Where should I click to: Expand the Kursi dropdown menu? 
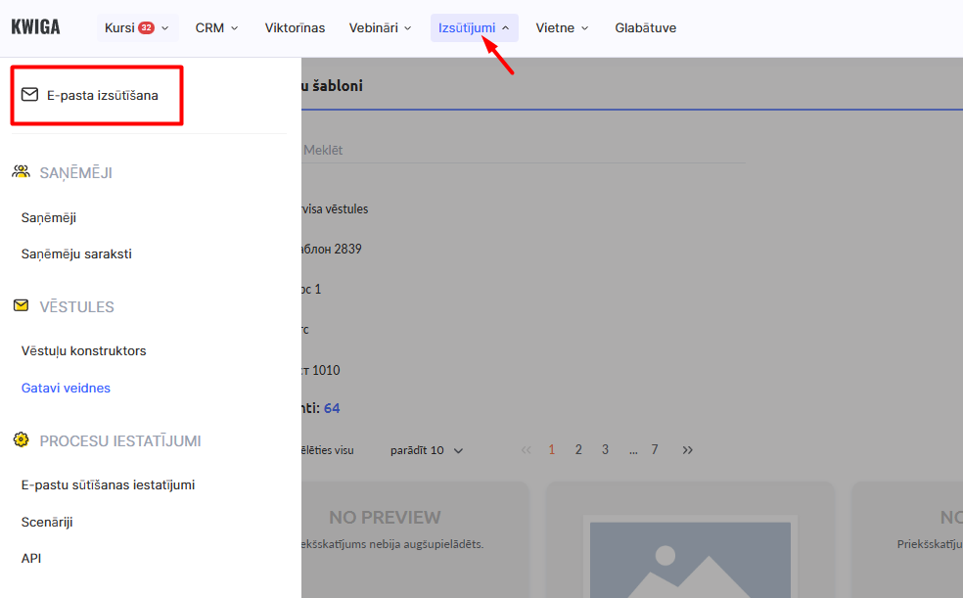click(x=137, y=27)
